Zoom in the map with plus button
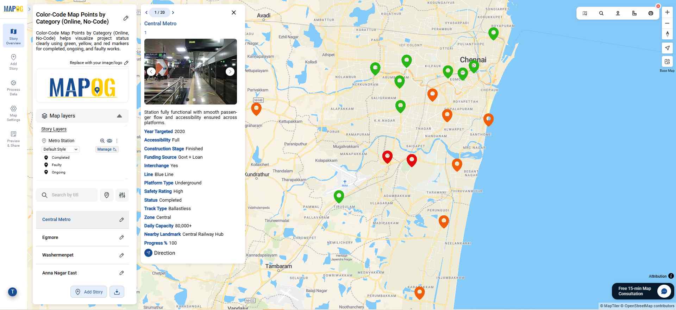 pyautogui.click(x=667, y=12)
